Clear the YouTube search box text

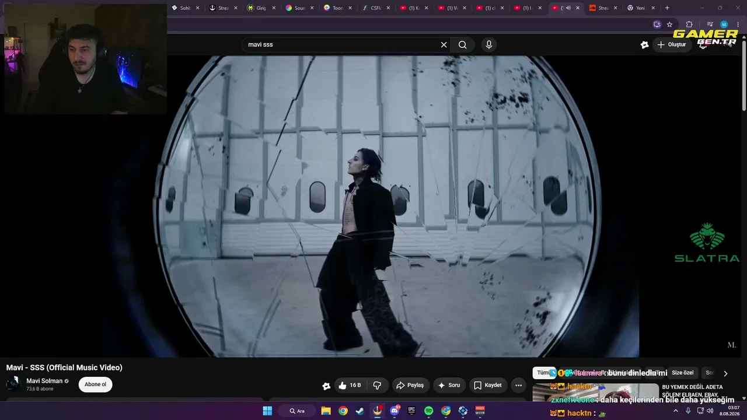tap(444, 45)
